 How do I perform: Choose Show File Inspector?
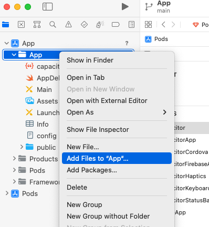pos(117,130)
